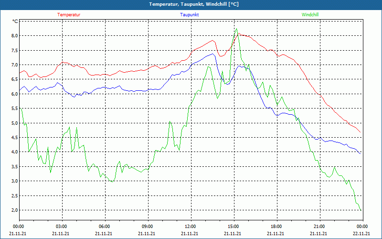382x239 pixels.
Task: Click the blue Taupunkt peak near 13:30
Action: (x=212, y=54)
